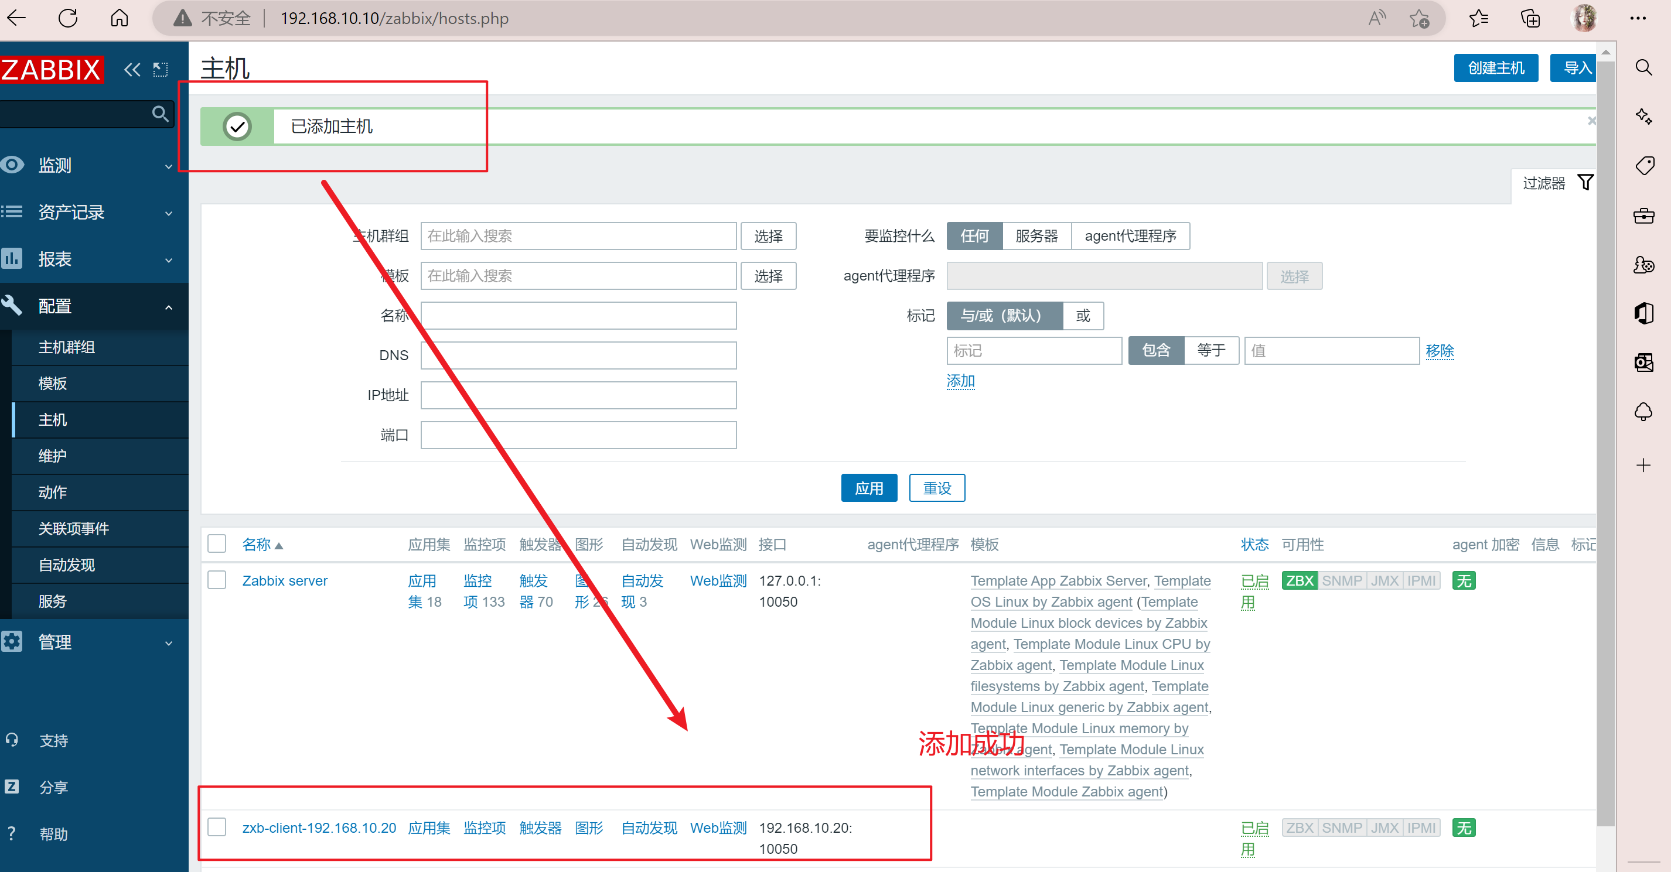The width and height of the screenshot is (1671, 872).
Task: Add this page to favorites star icon
Action: (x=1419, y=18)
